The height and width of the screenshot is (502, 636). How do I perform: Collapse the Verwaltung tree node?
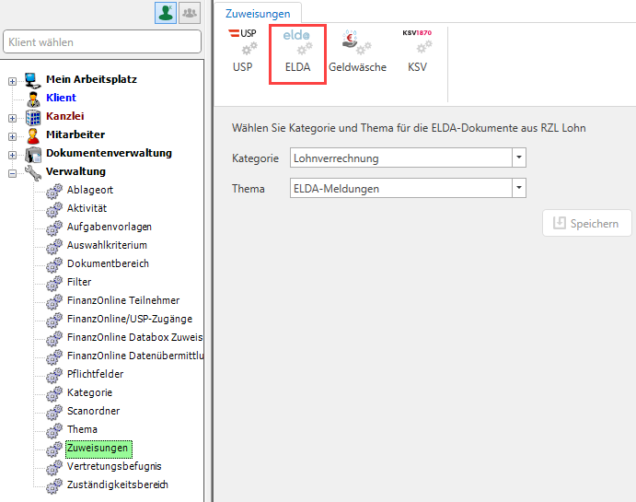pyautogui.click(x=12, y=172)
